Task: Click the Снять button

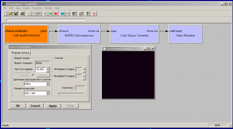Action: pyautogui.click(x=43, y=75)
